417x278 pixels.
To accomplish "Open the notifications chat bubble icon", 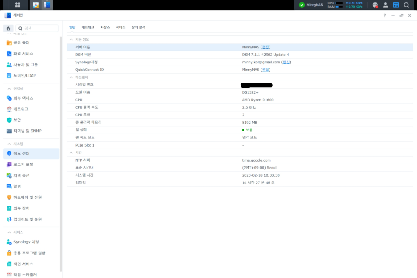I will coord(375,5).
